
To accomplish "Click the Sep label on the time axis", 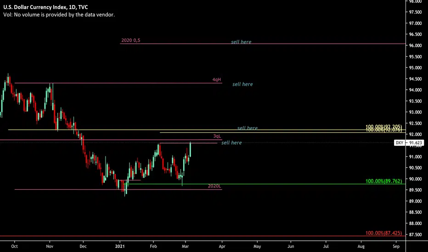I will (396, 247).
